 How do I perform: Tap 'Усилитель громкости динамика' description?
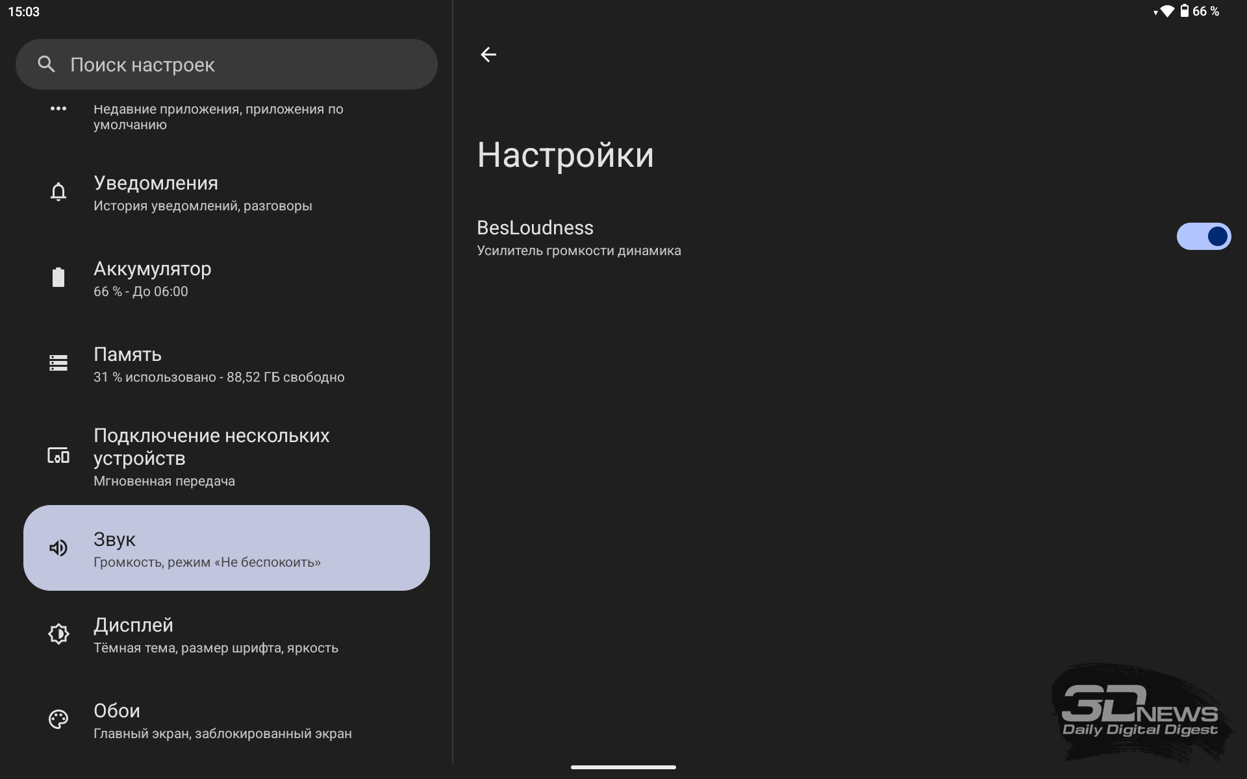(x=579, y=251)
